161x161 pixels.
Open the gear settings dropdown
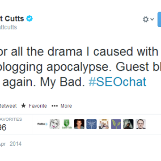pyautogui.click(x=148, y=19)
